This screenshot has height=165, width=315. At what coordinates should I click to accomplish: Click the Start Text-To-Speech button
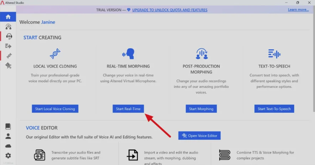click(274, 109)
